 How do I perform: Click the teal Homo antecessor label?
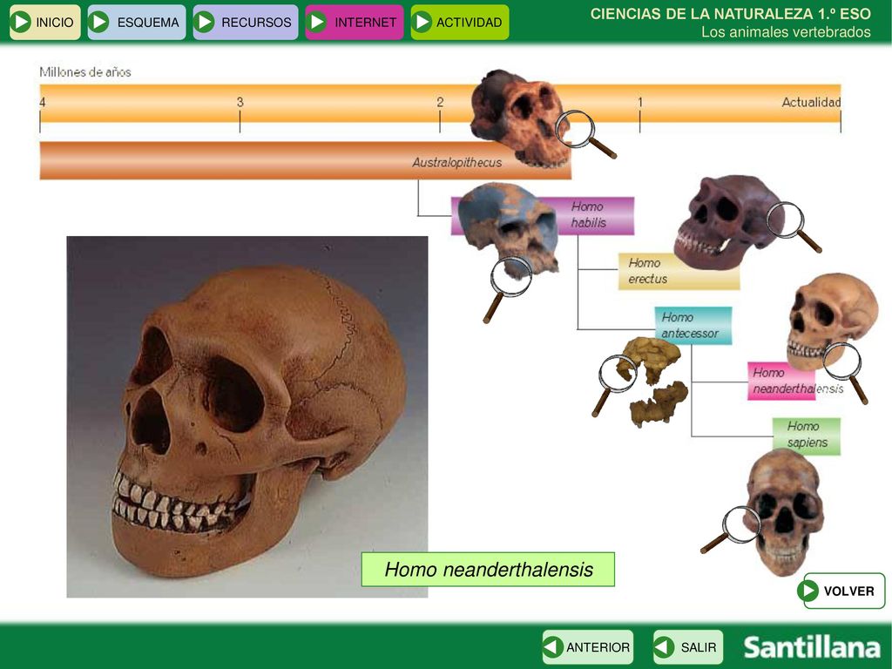[693, 326]
